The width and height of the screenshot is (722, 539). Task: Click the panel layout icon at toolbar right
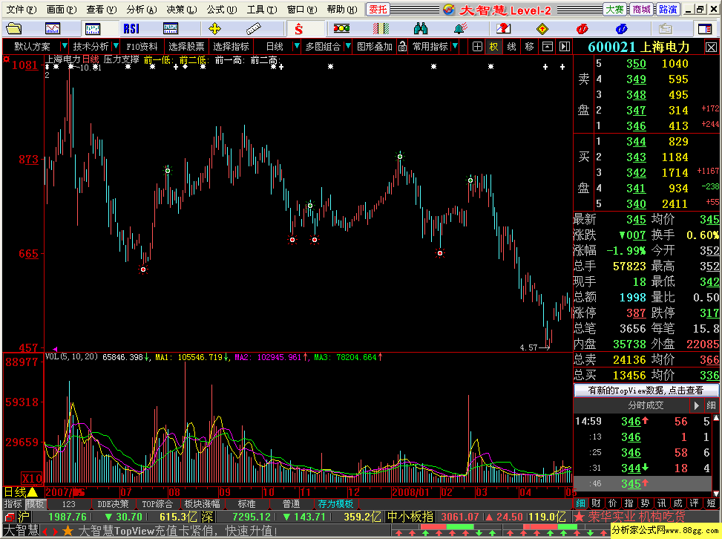coord(705,29)
